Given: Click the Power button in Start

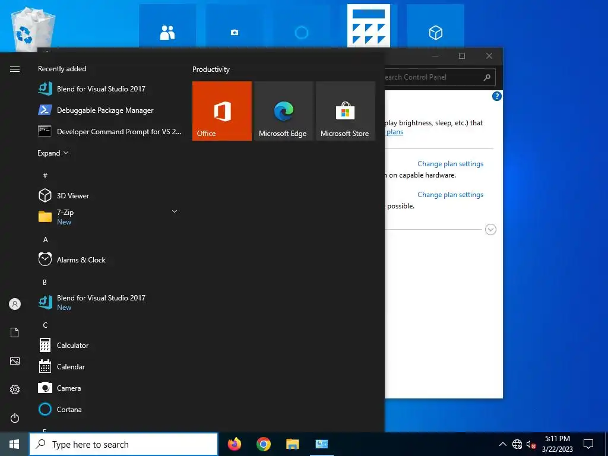Looking at the screenshot, I should point(15,418).
